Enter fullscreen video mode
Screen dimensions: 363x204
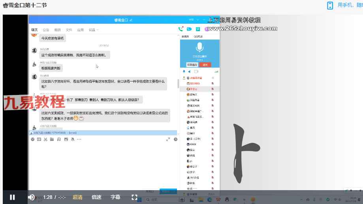134,197
